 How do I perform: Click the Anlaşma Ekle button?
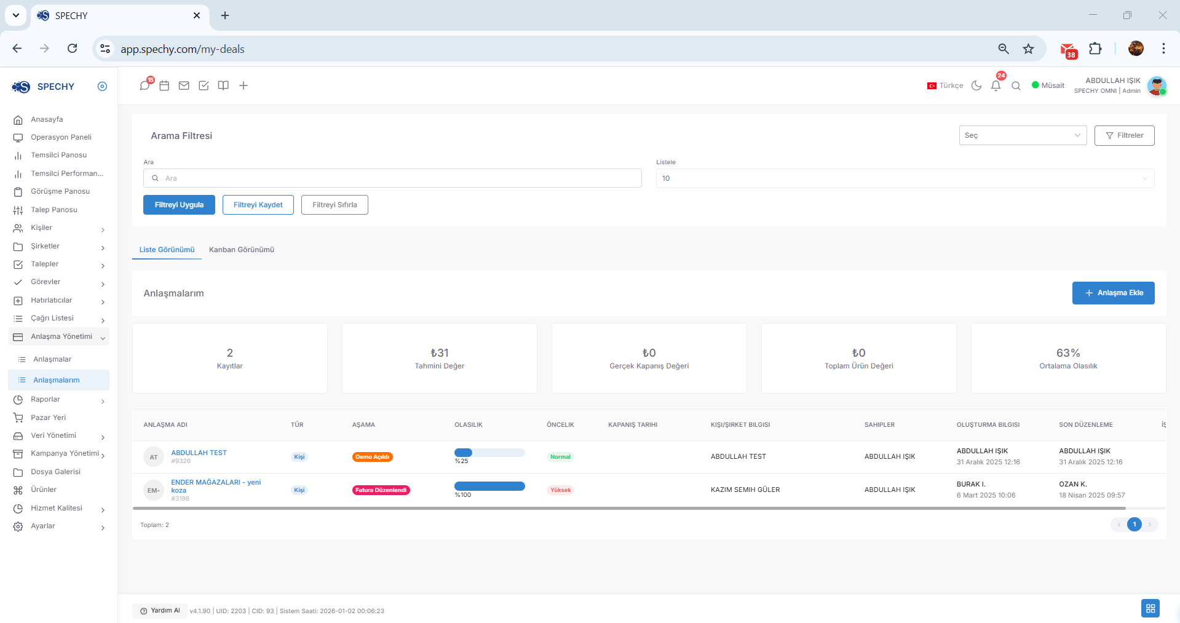pos(1113,293)
